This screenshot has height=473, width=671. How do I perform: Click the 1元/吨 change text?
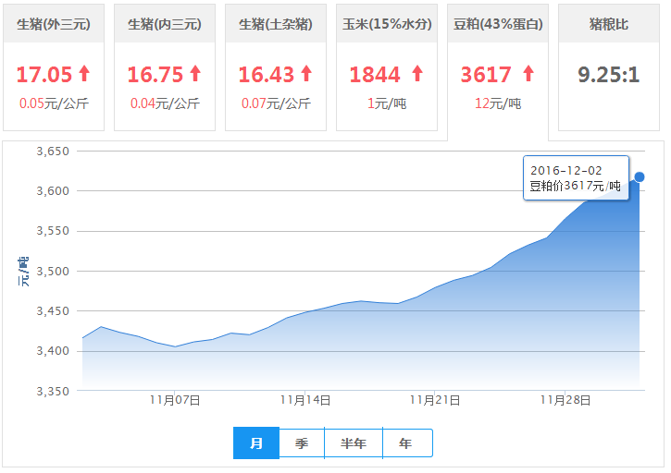[x=387, y=103]
